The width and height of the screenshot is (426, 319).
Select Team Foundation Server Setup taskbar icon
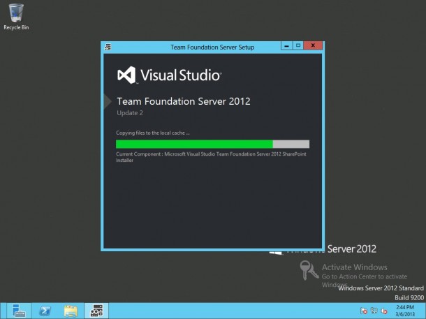coord(96,311)
